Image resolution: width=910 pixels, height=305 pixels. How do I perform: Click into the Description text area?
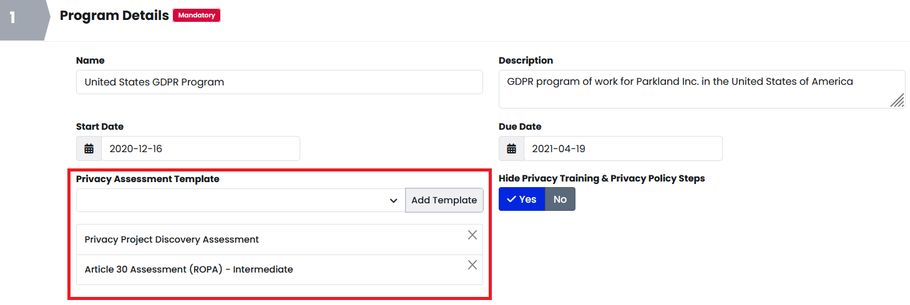coord(702,89)
